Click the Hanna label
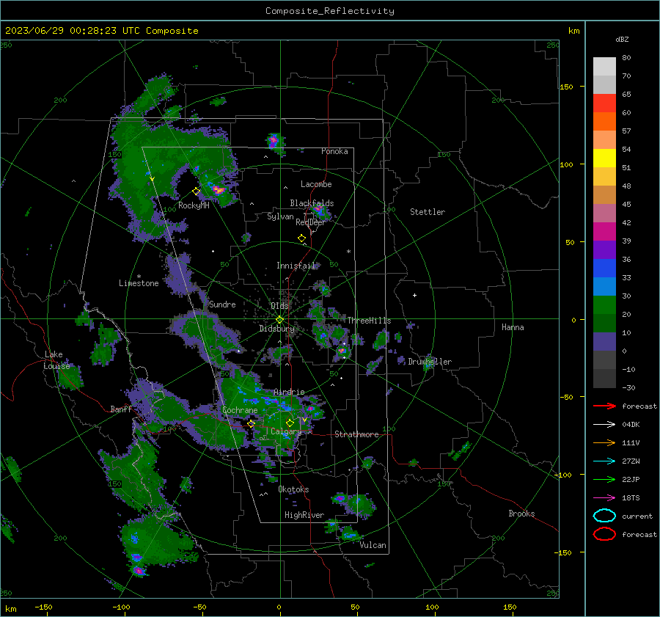The image size is (660, 617). coord(513,327)
